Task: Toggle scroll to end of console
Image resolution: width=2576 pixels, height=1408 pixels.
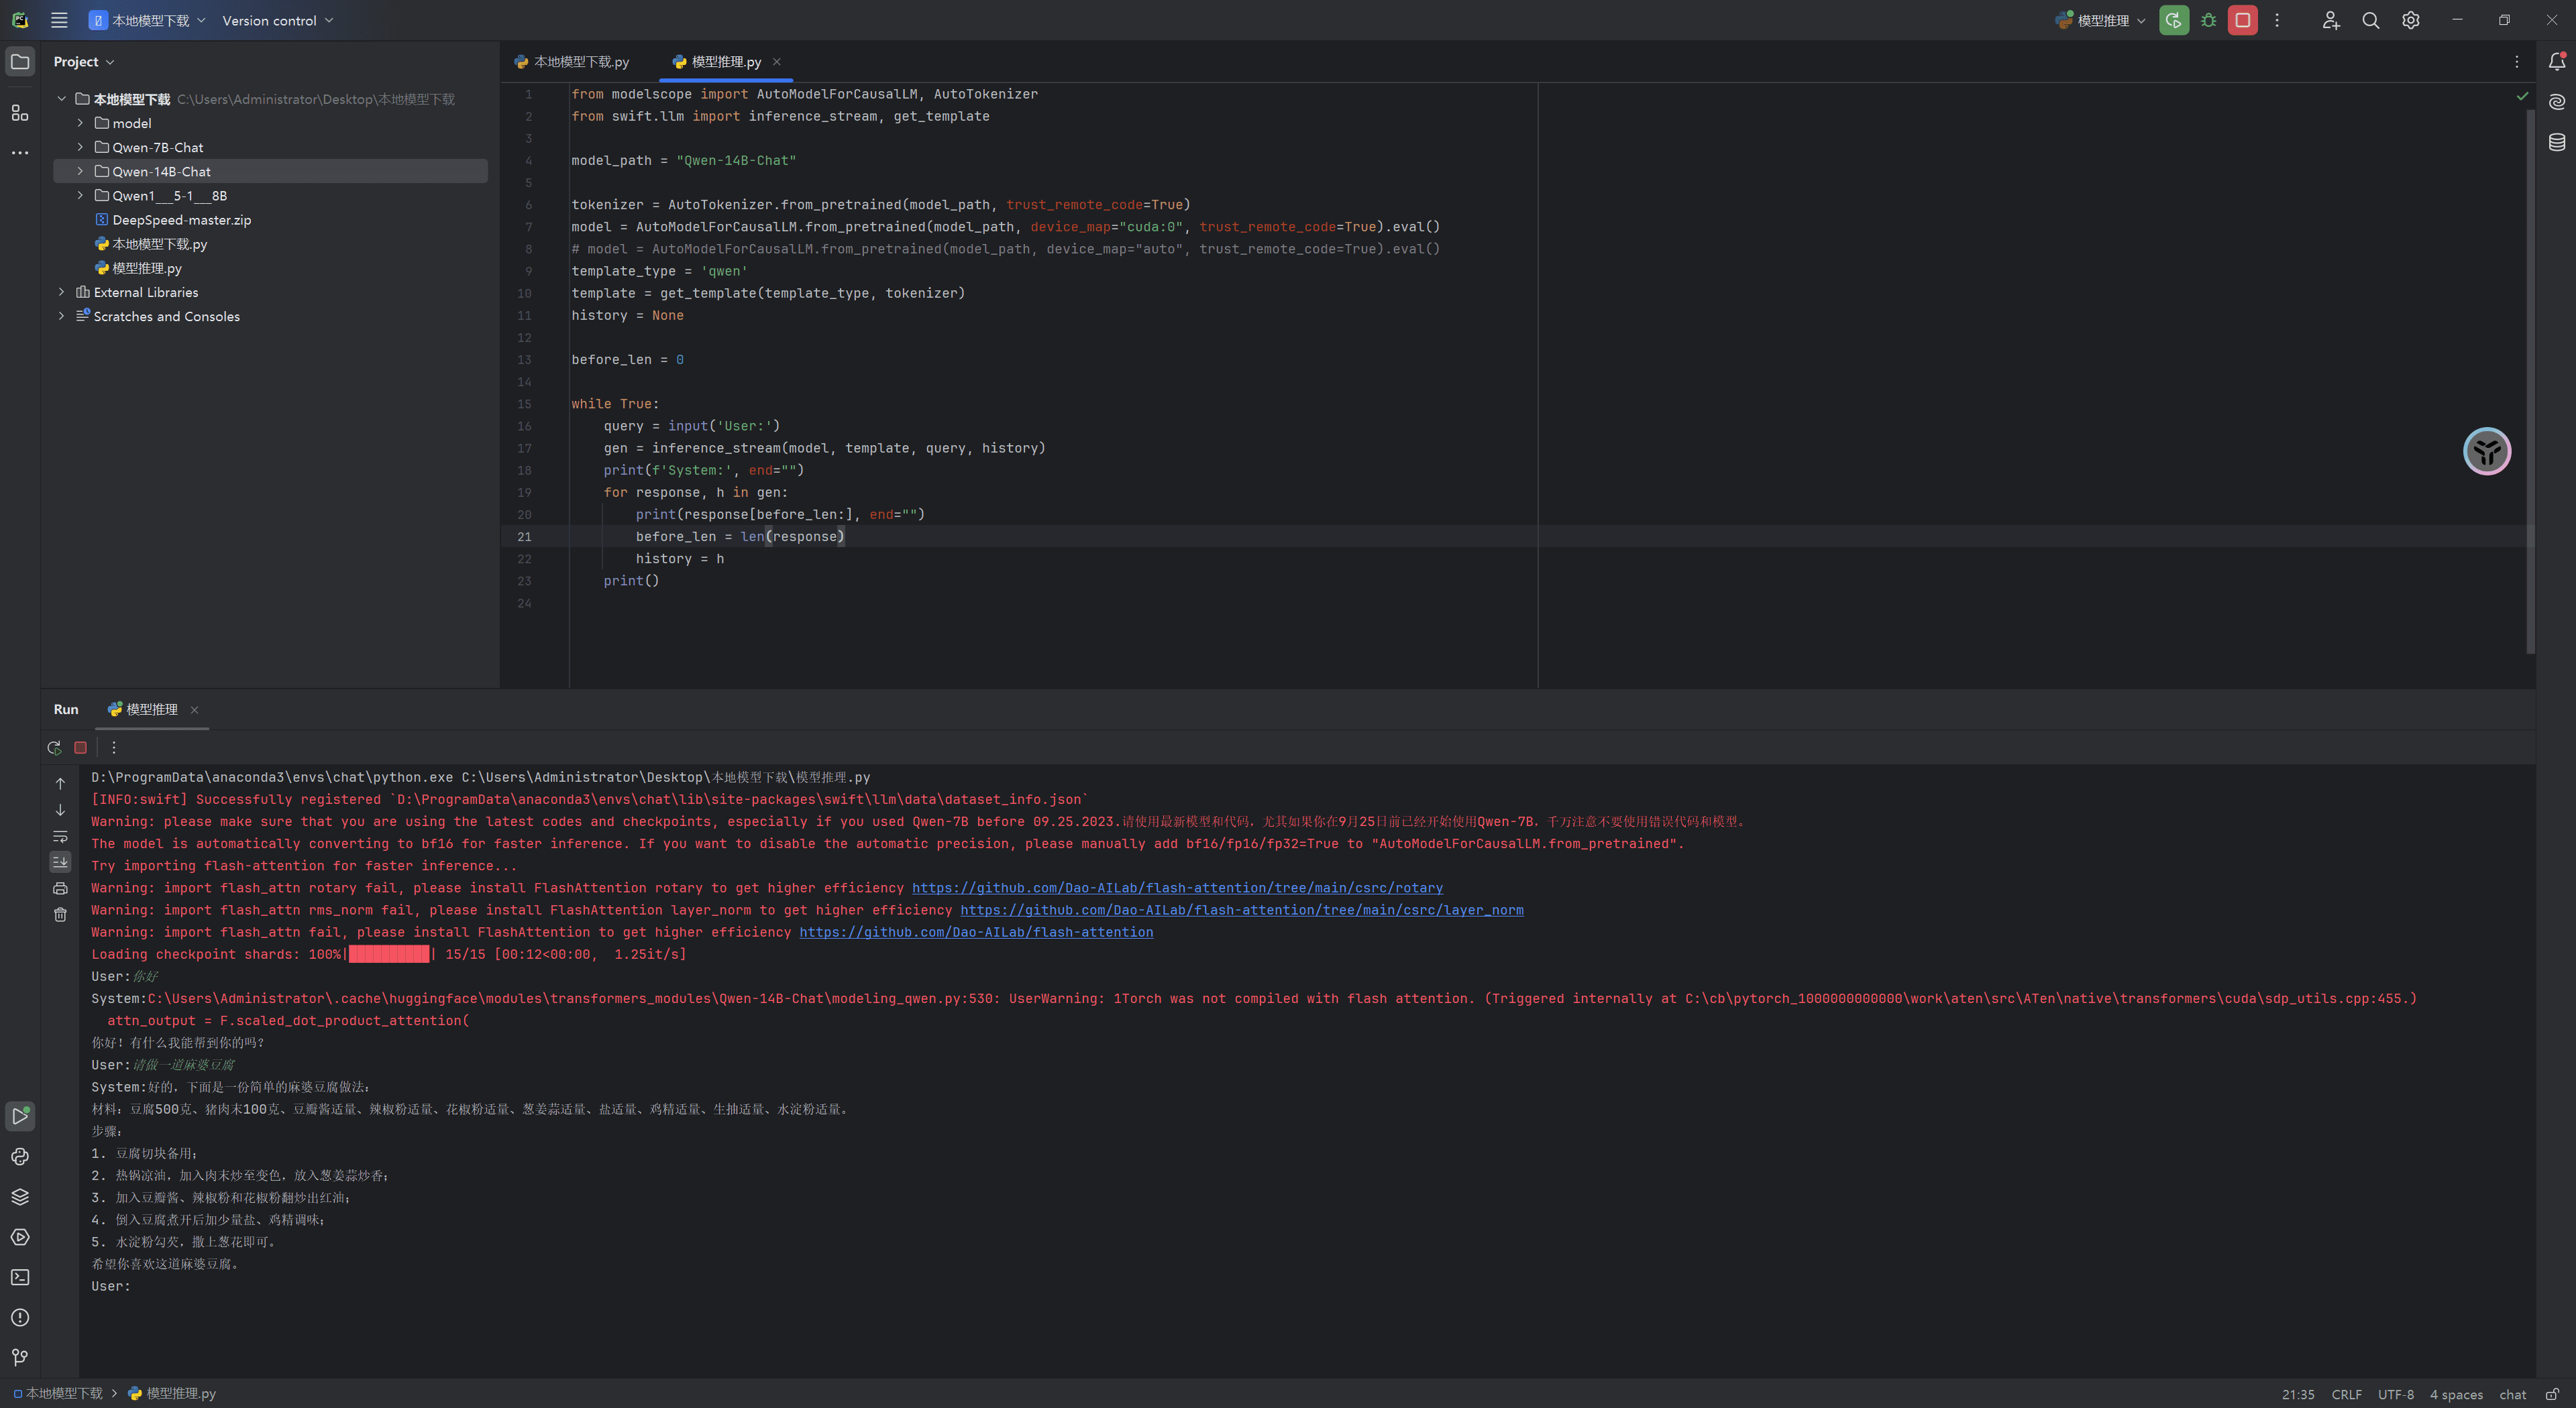Action: point(60,862)
